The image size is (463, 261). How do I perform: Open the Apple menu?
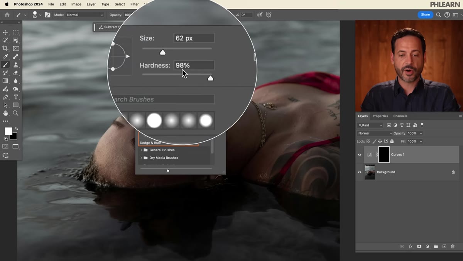(x=7, y=4)
